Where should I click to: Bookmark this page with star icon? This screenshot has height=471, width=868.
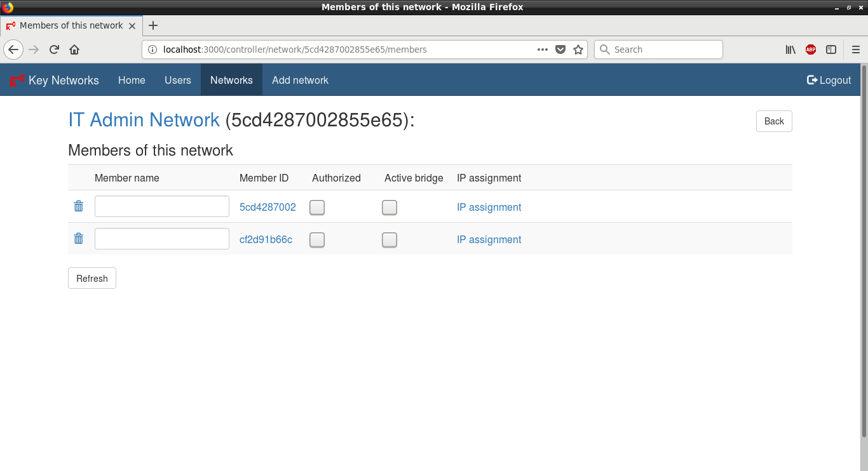(x=578, y=50)
